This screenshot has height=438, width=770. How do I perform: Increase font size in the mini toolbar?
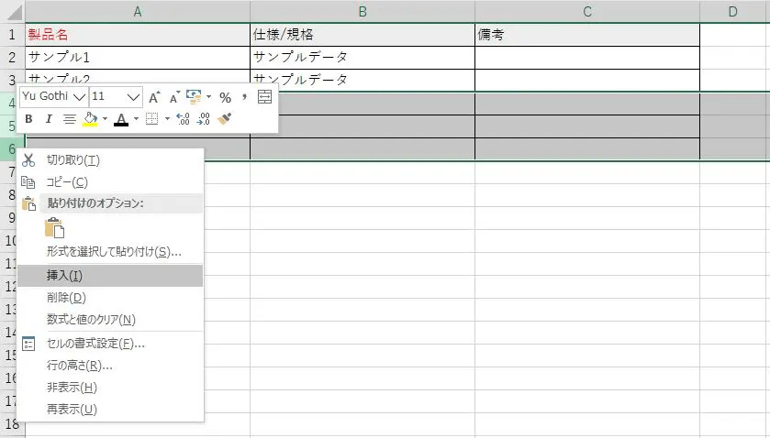click(x=154, y=97)
